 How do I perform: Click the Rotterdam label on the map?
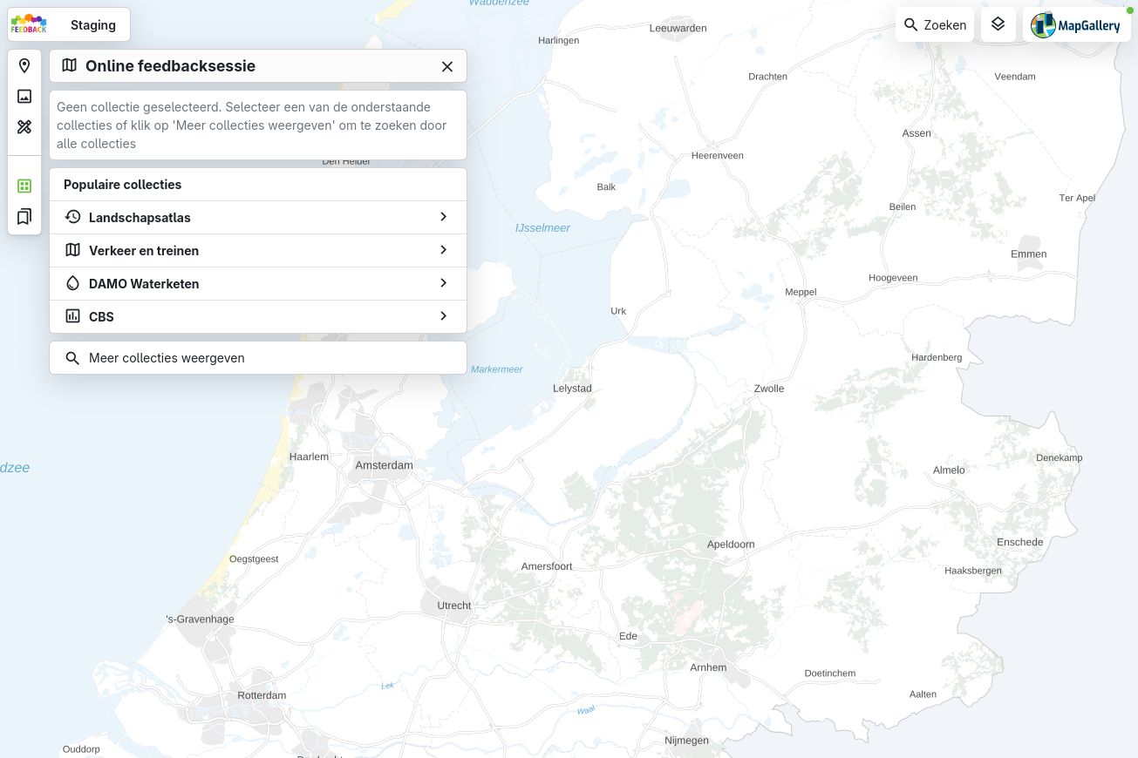(262, 696)
